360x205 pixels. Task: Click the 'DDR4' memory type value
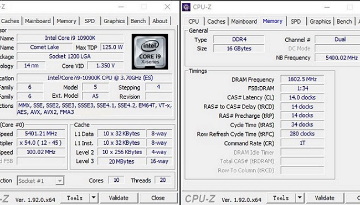click(x=239, y=39)
